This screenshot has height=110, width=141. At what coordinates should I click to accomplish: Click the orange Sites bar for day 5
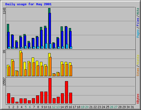pos(26,73)
